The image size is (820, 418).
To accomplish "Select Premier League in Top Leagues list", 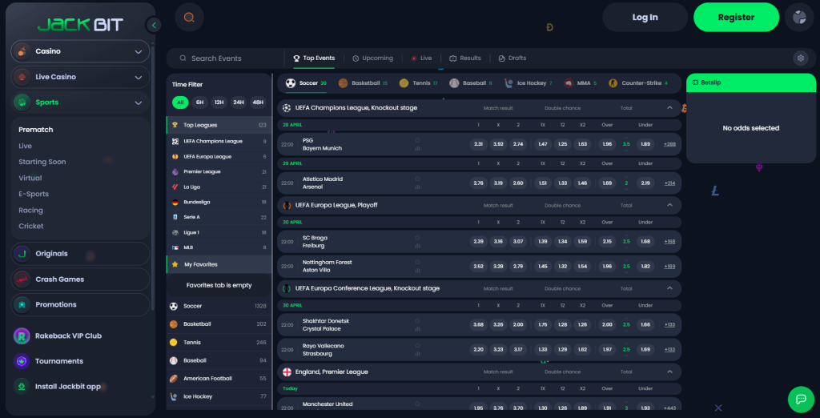I will point(202,171).
